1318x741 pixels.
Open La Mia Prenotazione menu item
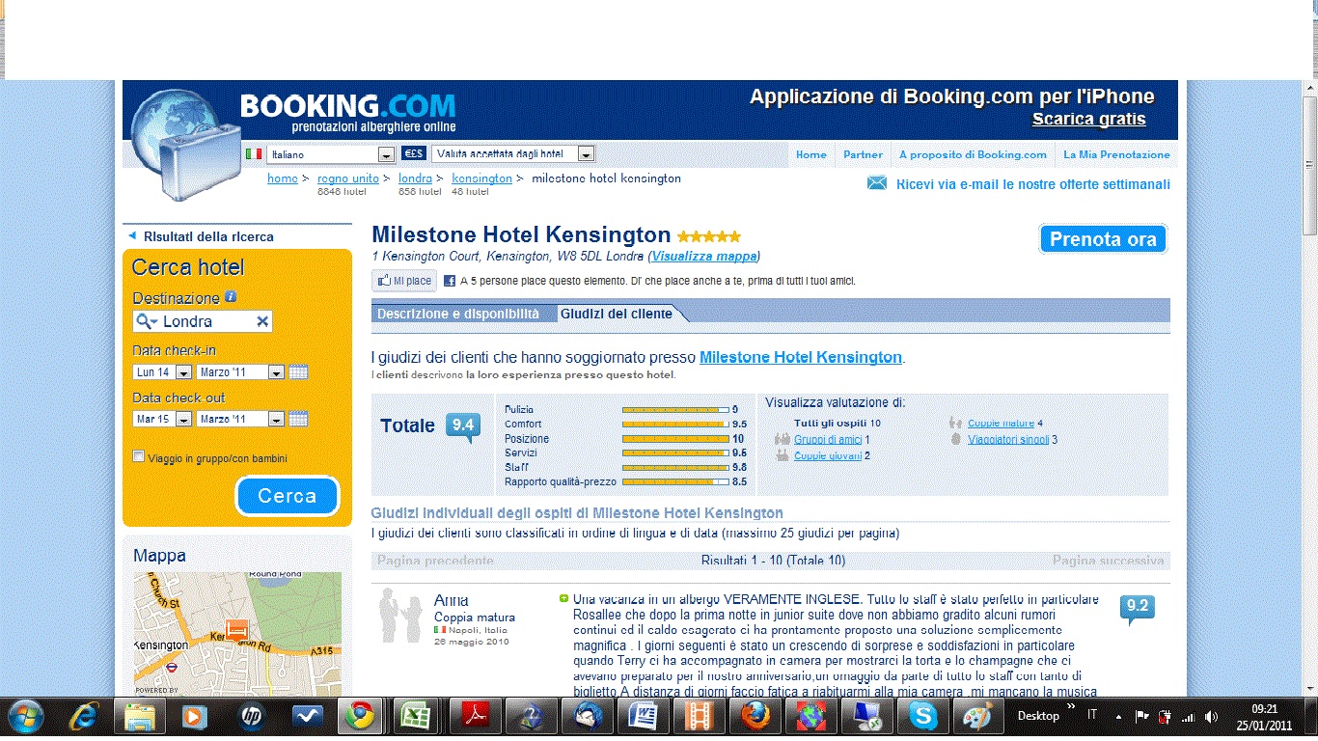(1116, 154)
